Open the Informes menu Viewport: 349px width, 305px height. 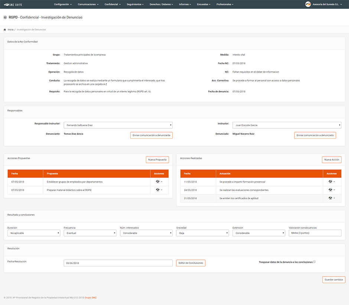pos(185,4)
